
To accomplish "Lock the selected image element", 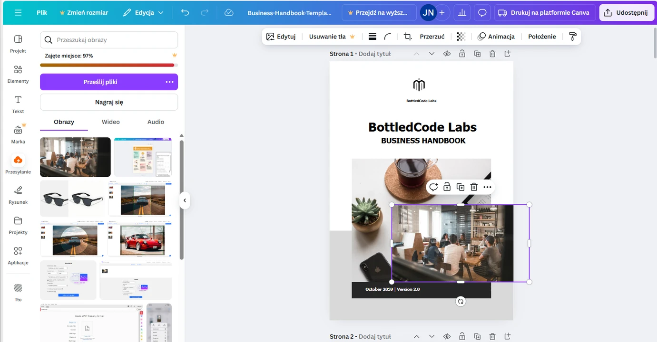I will (x=447, y=187).
